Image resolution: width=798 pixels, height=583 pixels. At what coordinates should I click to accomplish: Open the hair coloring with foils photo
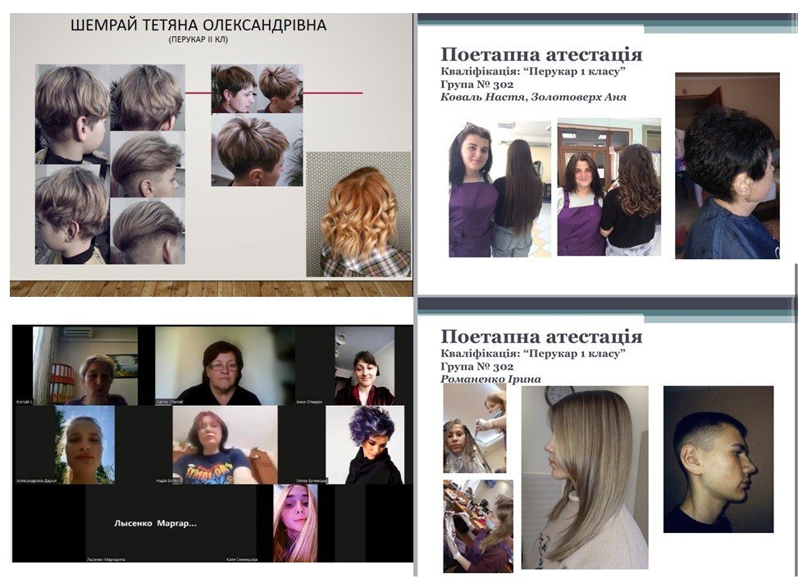pyautogui.click(x=475, y=428)
